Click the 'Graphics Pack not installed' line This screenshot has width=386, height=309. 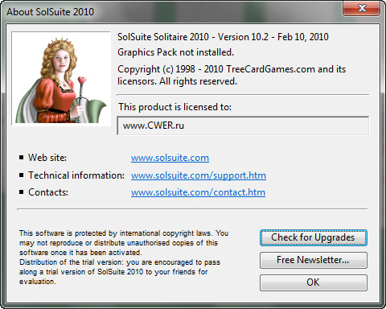coord(175,52)
